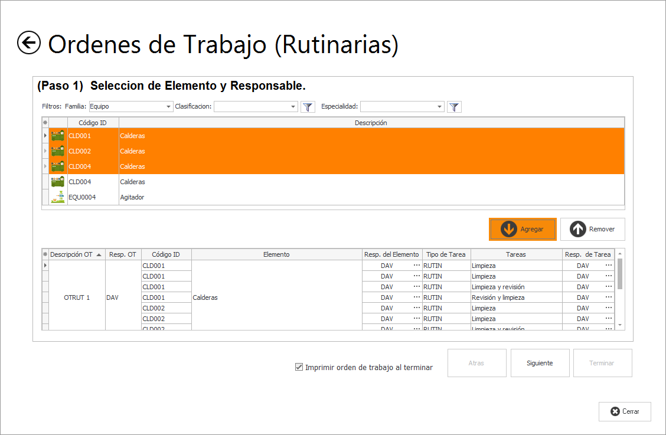666x435 pixels.
Task: Click the up-arrow Remover button
Action: point(592,229)
